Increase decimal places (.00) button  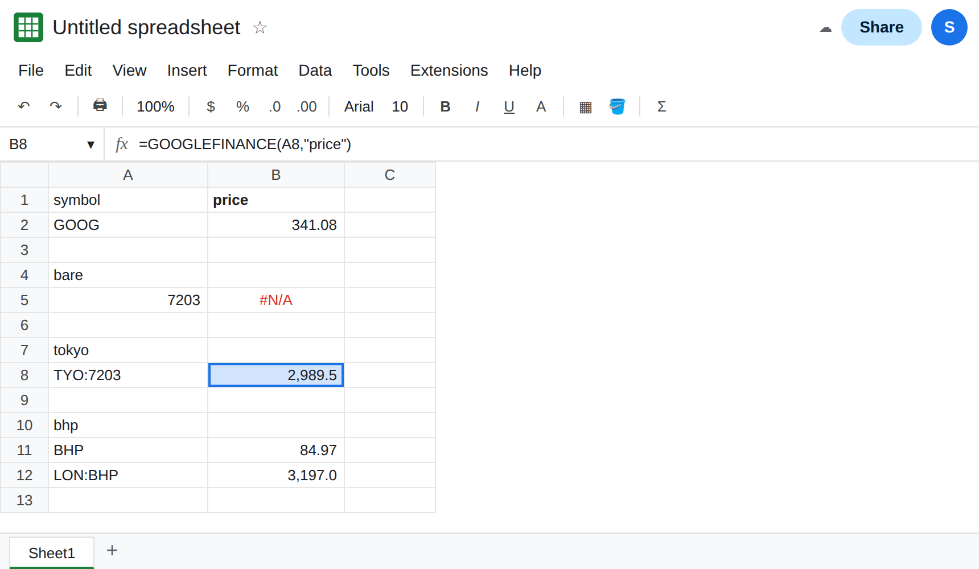click(307, 106)
